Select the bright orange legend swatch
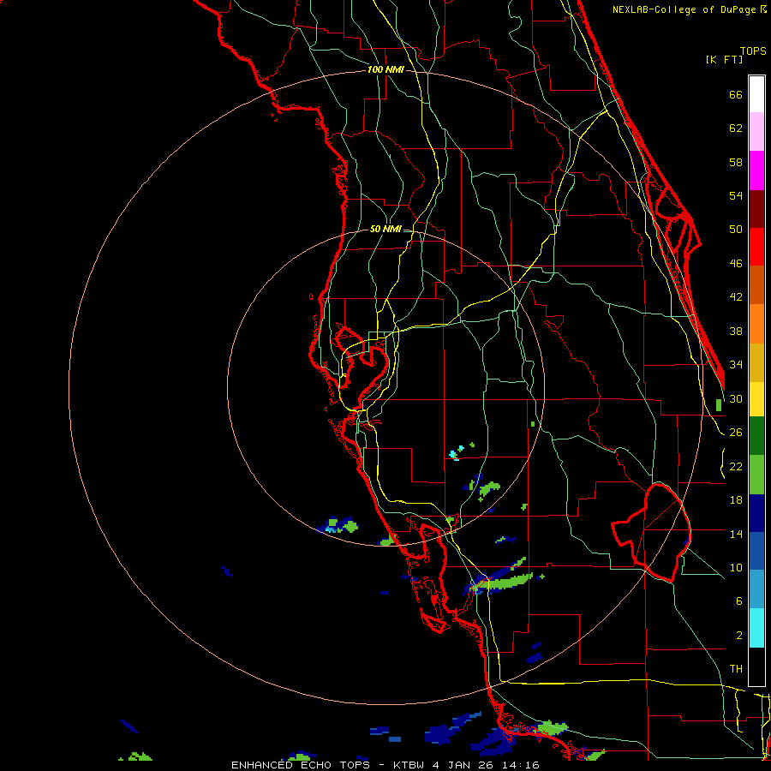This screenshot has height=771, width=771. point(756,324)
